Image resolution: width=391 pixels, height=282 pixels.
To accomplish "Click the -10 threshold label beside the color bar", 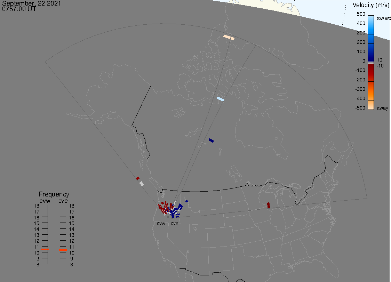I will (380, 66).
